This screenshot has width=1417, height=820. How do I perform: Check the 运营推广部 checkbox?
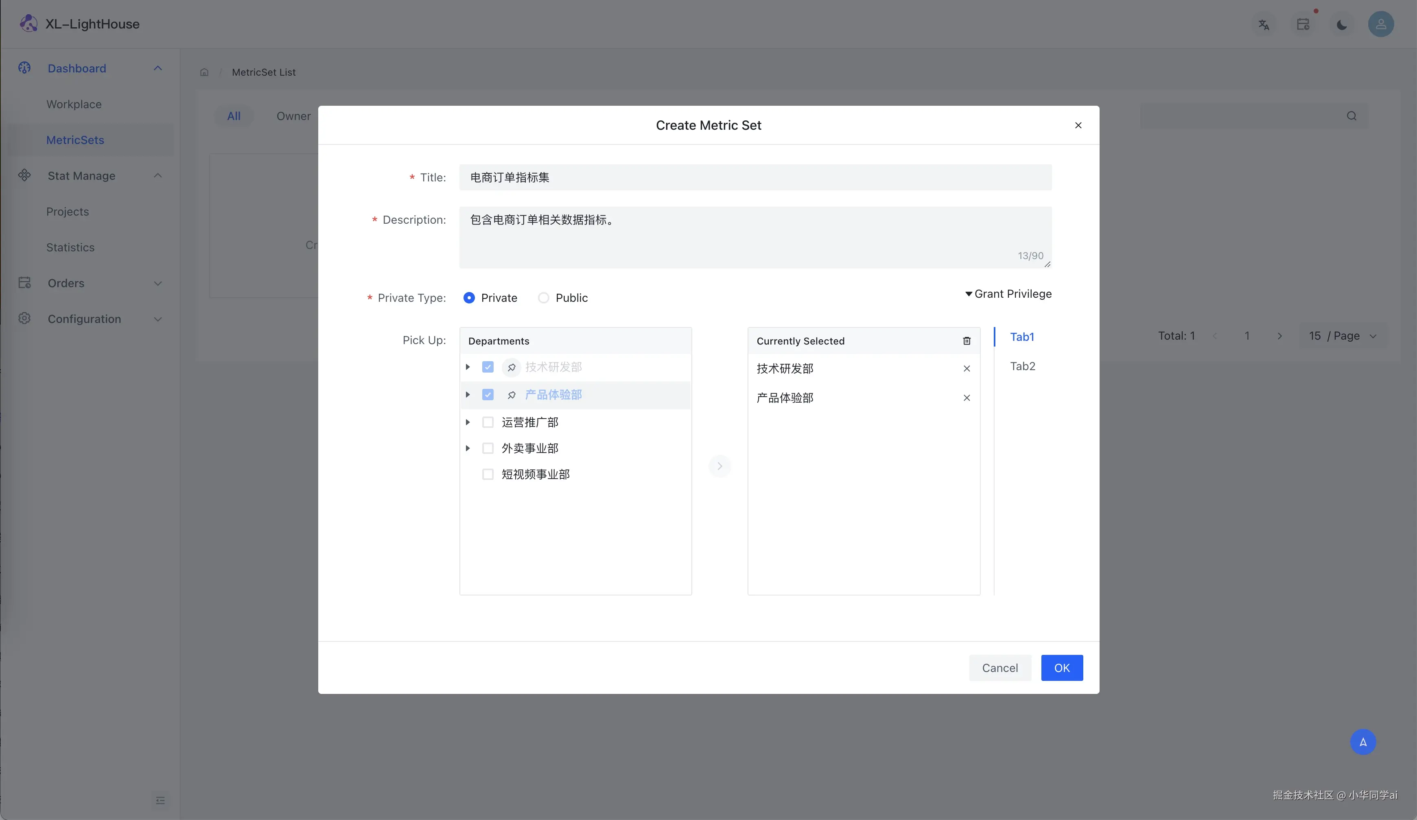pyautogui.click(x=488, y=422)
